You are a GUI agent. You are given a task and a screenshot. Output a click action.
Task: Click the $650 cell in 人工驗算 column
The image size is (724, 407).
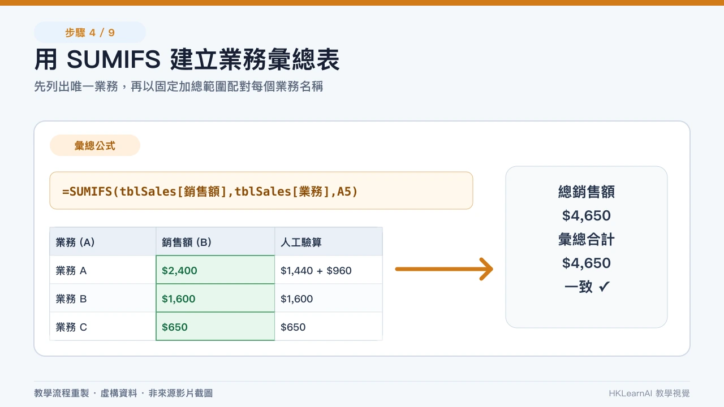329,327
